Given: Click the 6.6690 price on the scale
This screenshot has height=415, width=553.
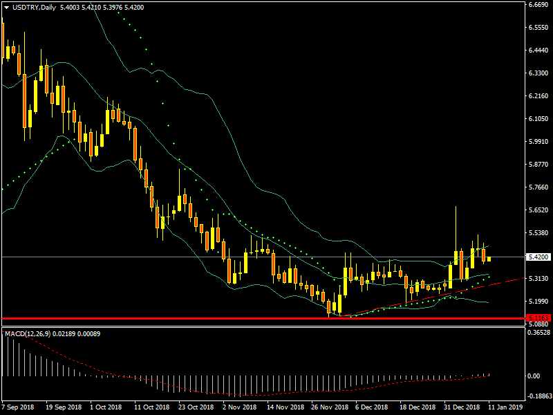Looking at the screenshot, I should click(x=537, y=5).
